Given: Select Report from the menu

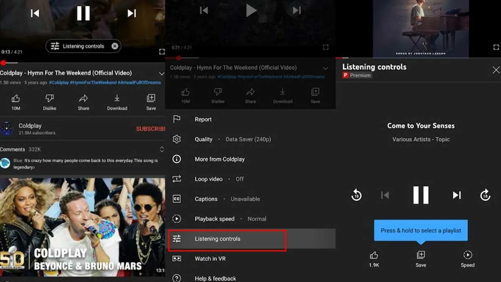Looking at the screenshot, I should 250,119.
